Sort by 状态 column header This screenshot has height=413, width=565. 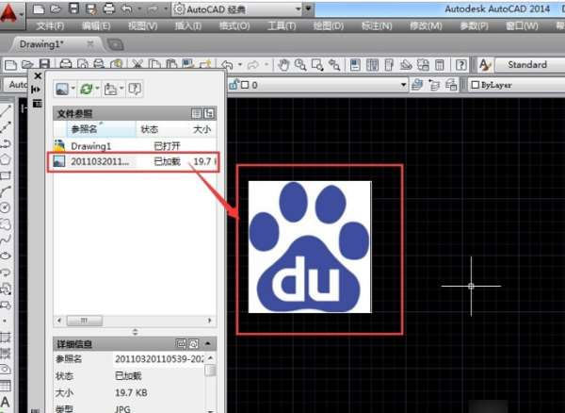pyautogui.click(x=149, y=129)
